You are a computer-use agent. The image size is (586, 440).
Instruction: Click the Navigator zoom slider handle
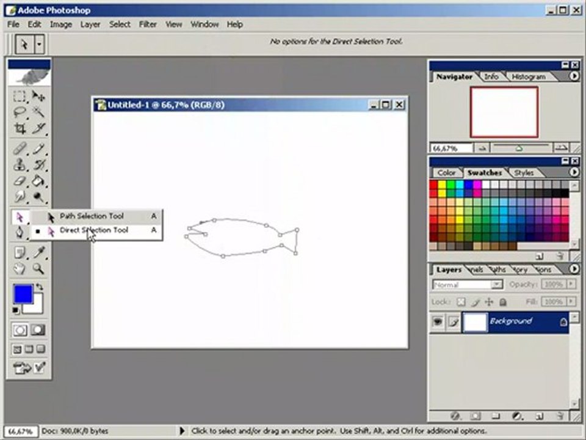coord(519,148)
